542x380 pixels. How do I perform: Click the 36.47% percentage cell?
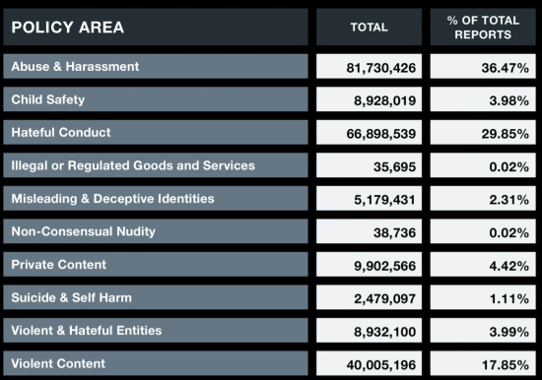tap(483, 66)
